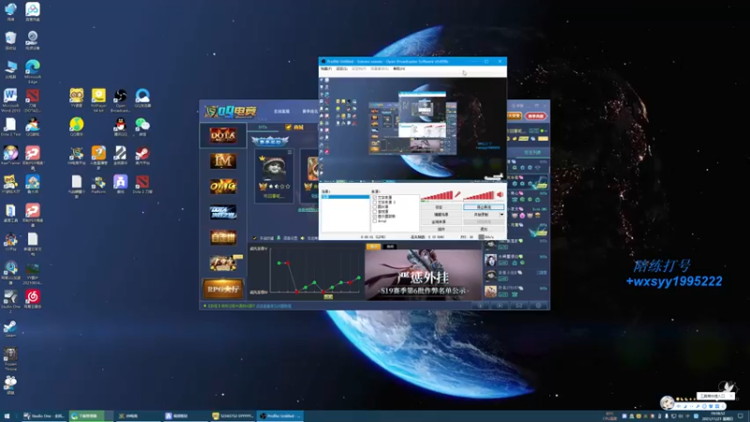Click the 退出 button in OBS

click(484, 229)
